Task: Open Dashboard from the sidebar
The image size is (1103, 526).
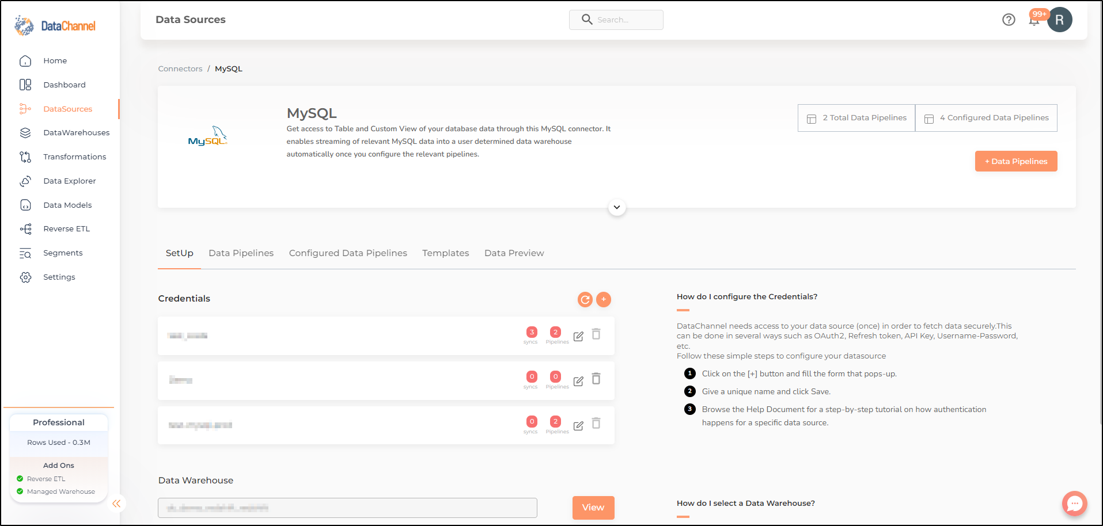Action: (65, 85)
